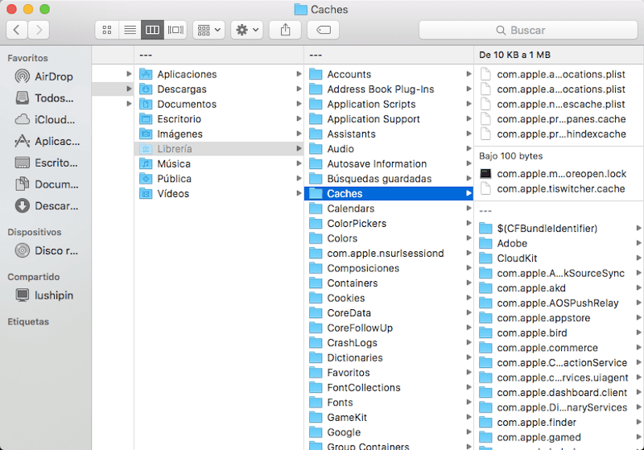Screen dimensions: 644x450
Task: Open the $(CFBundleIdentifier) folder
Action: click(559, 229)
